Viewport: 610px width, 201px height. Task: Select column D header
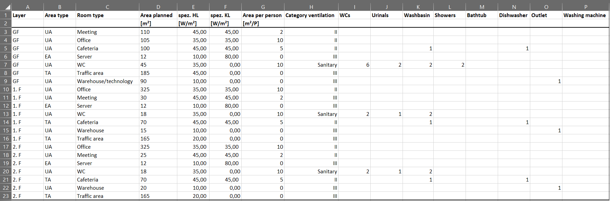(x=158, y=7)
